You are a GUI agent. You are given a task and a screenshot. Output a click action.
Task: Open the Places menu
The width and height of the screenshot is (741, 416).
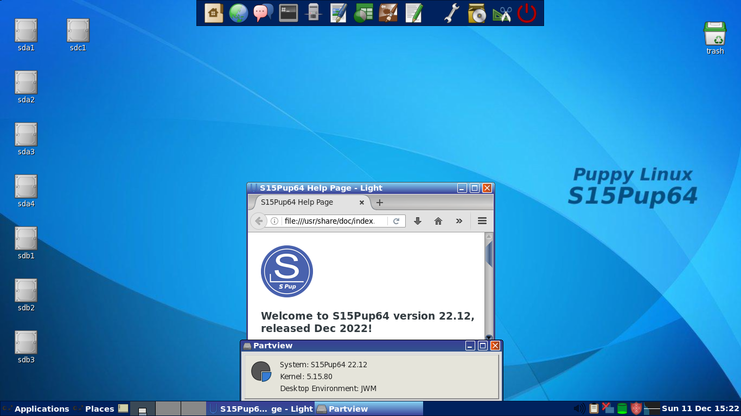[93, 409]
